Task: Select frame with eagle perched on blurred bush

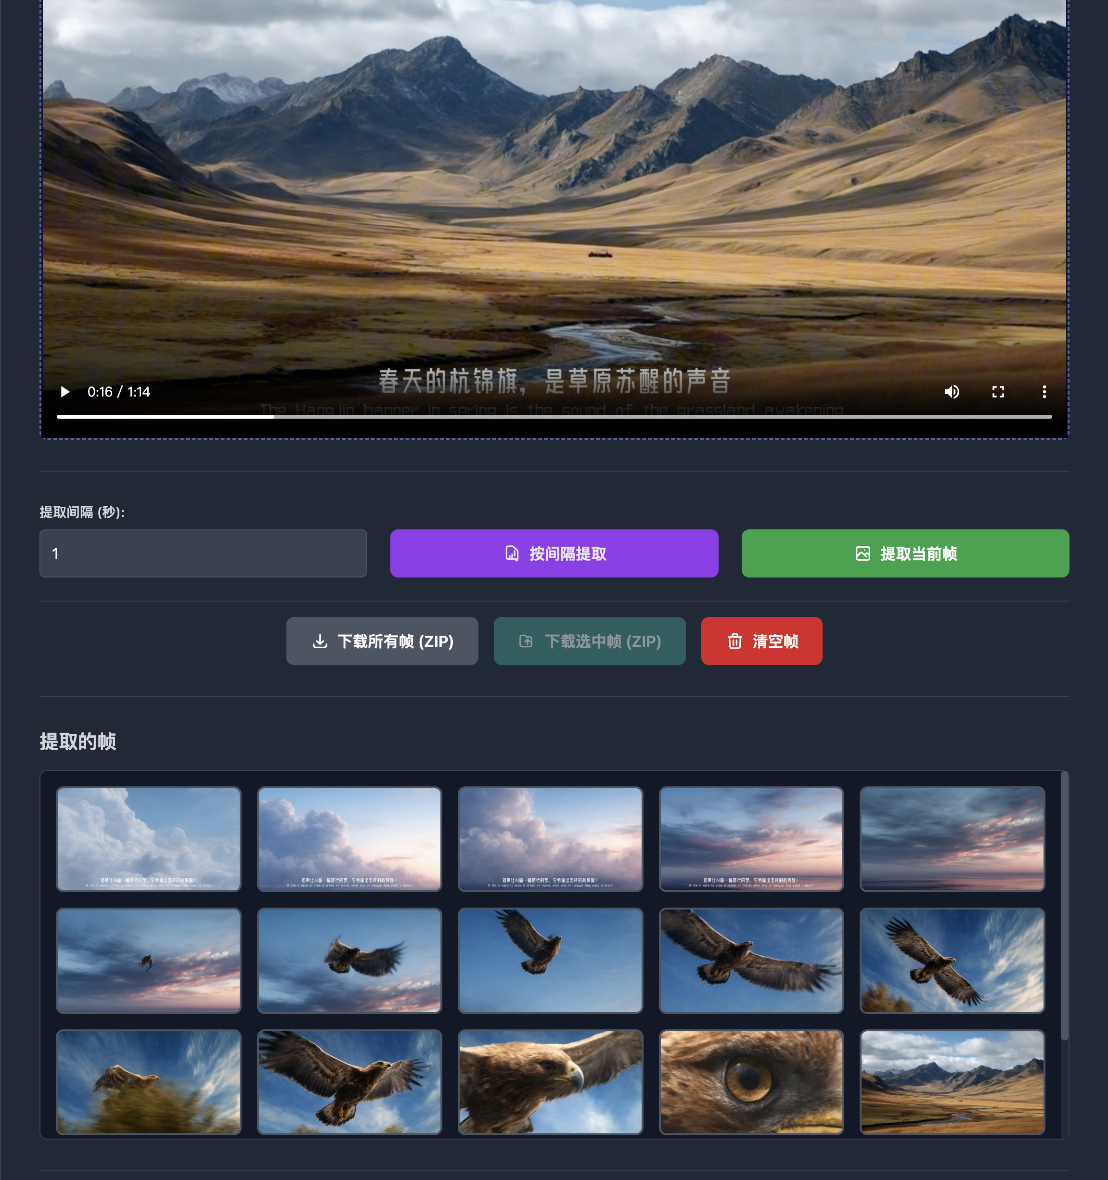Action: [148, 1082]
